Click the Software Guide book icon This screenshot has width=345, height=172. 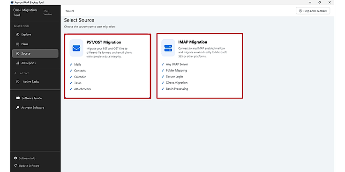18,98
